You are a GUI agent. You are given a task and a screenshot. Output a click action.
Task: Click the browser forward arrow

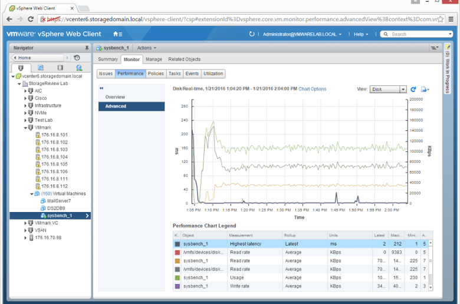20,19
